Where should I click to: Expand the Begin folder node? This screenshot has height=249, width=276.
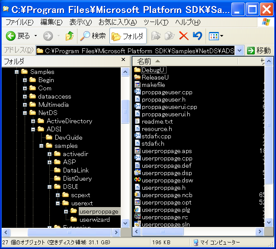pyautogui.click(x=25, y=80)
